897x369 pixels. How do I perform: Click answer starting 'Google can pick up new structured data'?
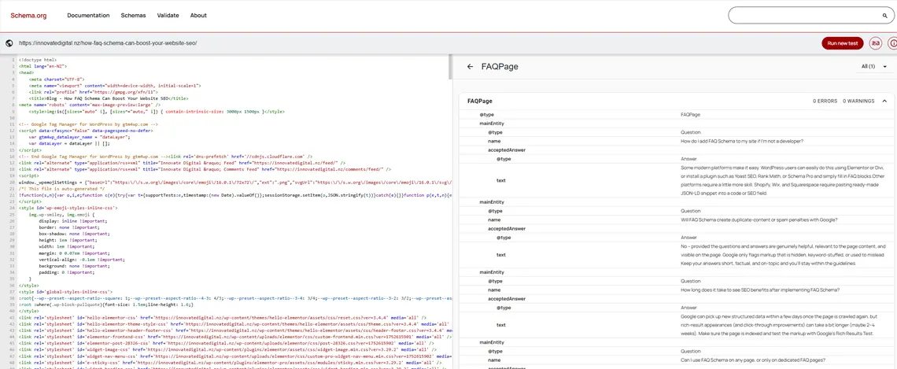pyautogui.click(x=779, y=324)
